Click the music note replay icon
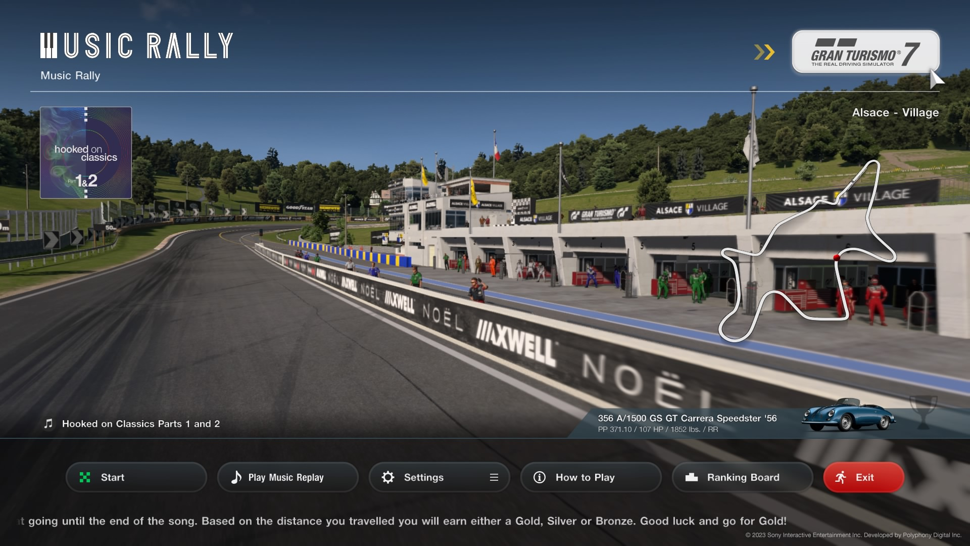Viewport: 970px width, 546px height. pos(236,477)
